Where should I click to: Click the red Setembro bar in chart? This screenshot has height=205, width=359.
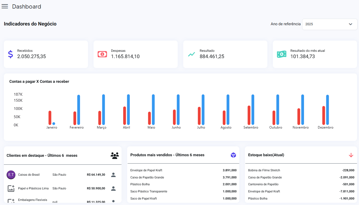pos(249,115)
